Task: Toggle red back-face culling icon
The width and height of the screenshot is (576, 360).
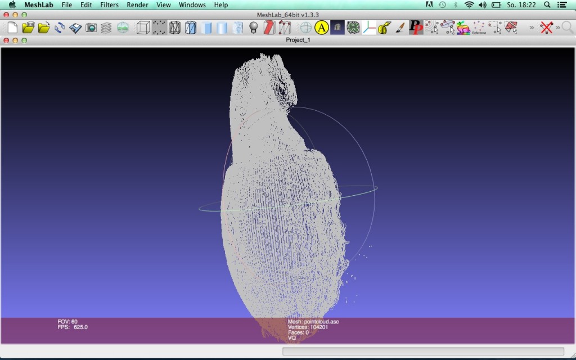Action: (269, 28)
